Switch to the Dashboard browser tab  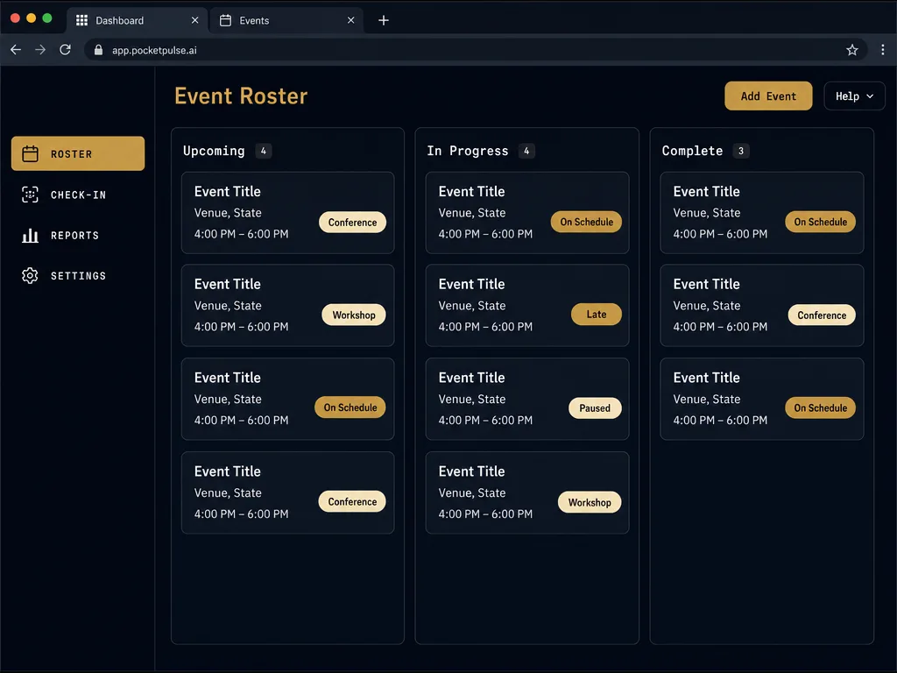coord(138,21)
